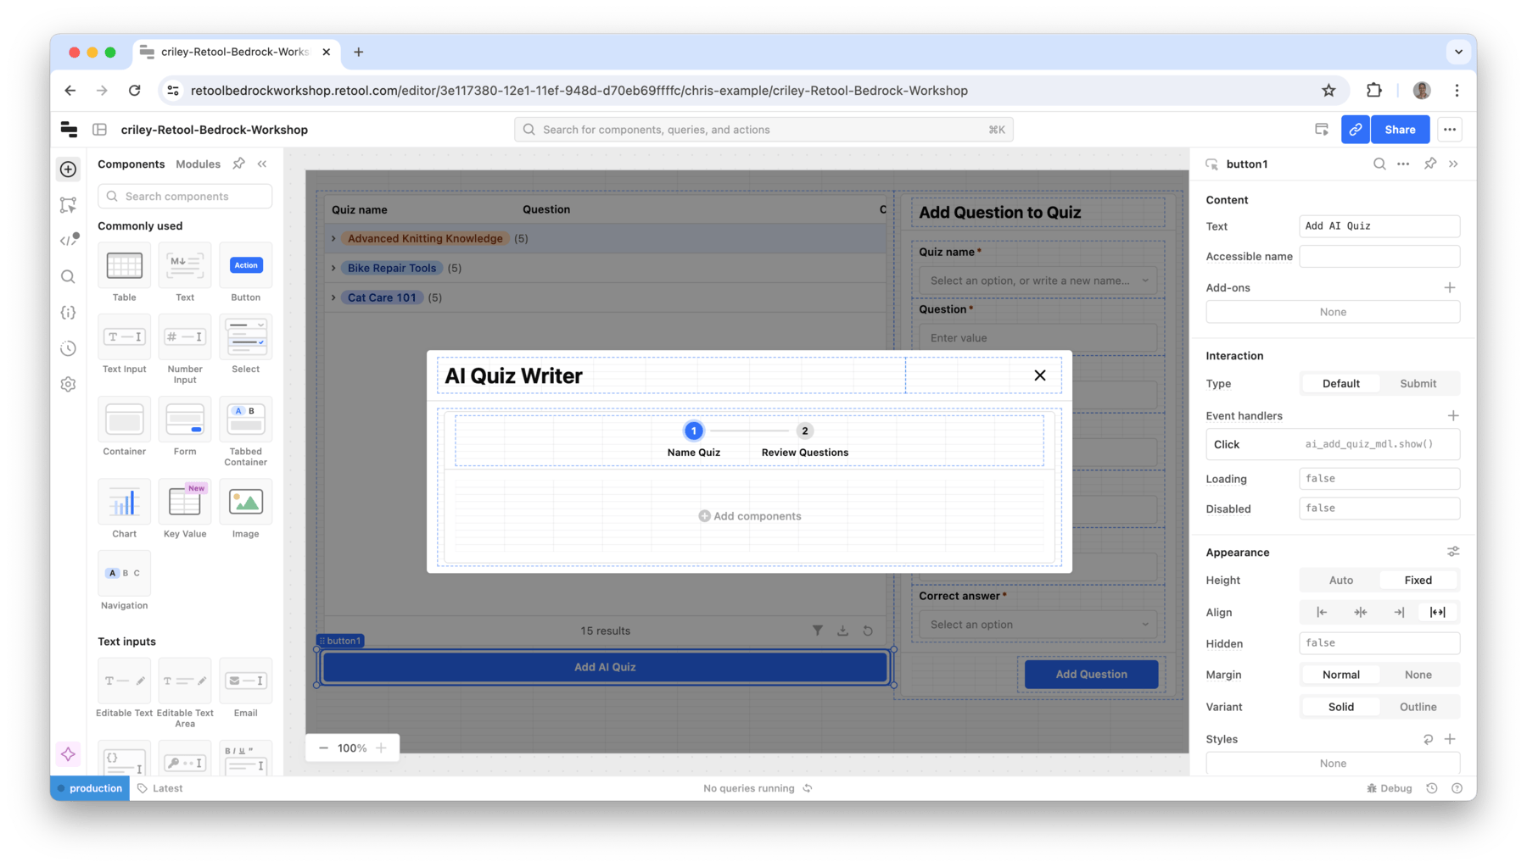
Task: Click the Add Question button
Action: [1091, 675]
